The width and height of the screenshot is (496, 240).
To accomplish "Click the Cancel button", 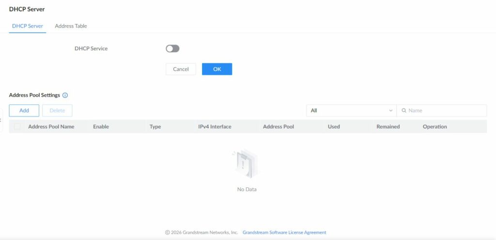I will (x=181, y=69).
